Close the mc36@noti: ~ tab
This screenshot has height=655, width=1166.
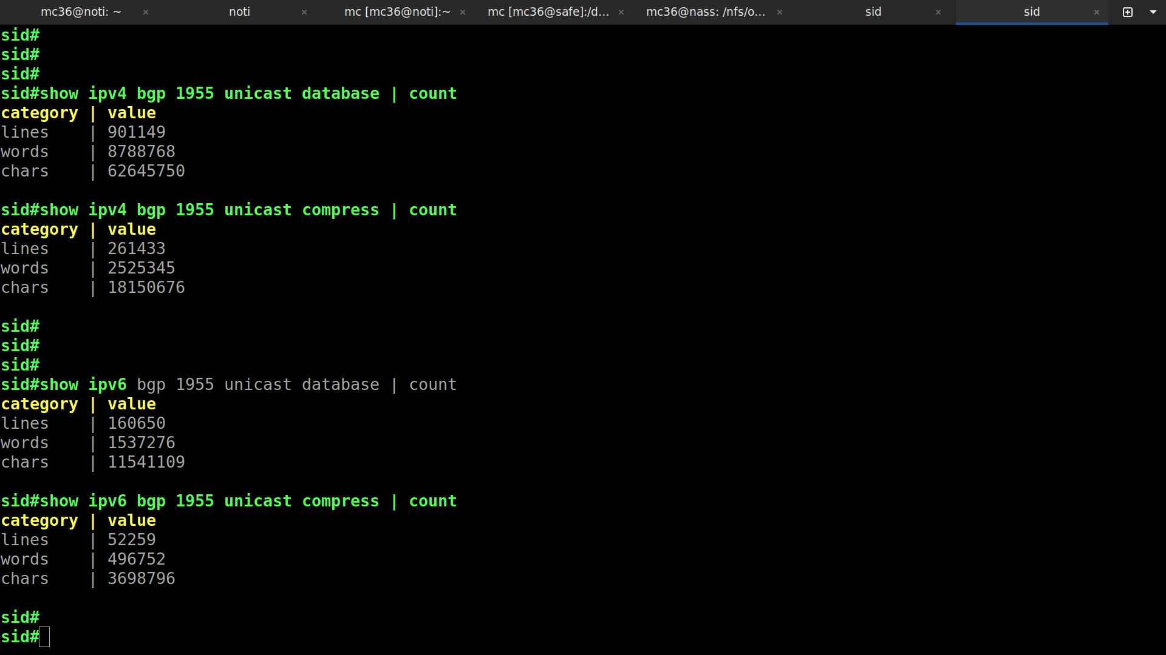(x=146, y=12)
